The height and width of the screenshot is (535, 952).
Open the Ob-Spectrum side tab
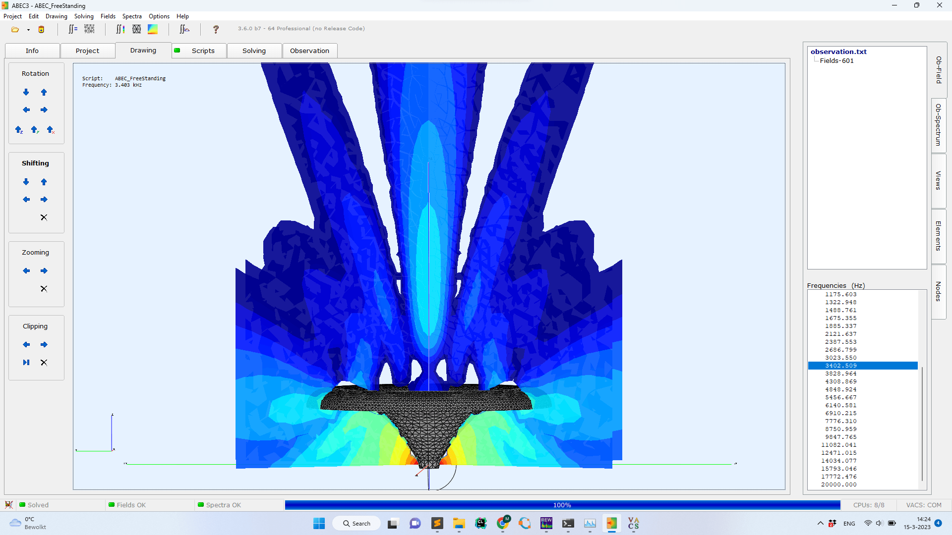939,125
